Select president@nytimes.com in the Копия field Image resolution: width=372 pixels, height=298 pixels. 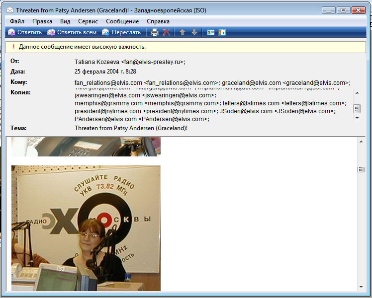146,111
